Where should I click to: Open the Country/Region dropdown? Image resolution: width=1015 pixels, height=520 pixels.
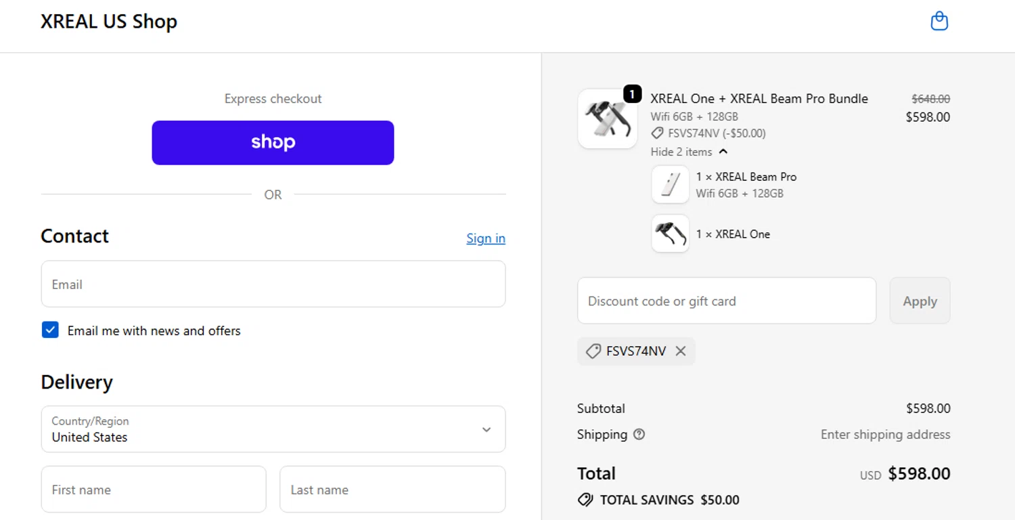tap(273, 429)
